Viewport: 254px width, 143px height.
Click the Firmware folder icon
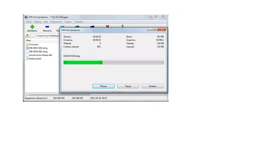coord(27,44)
